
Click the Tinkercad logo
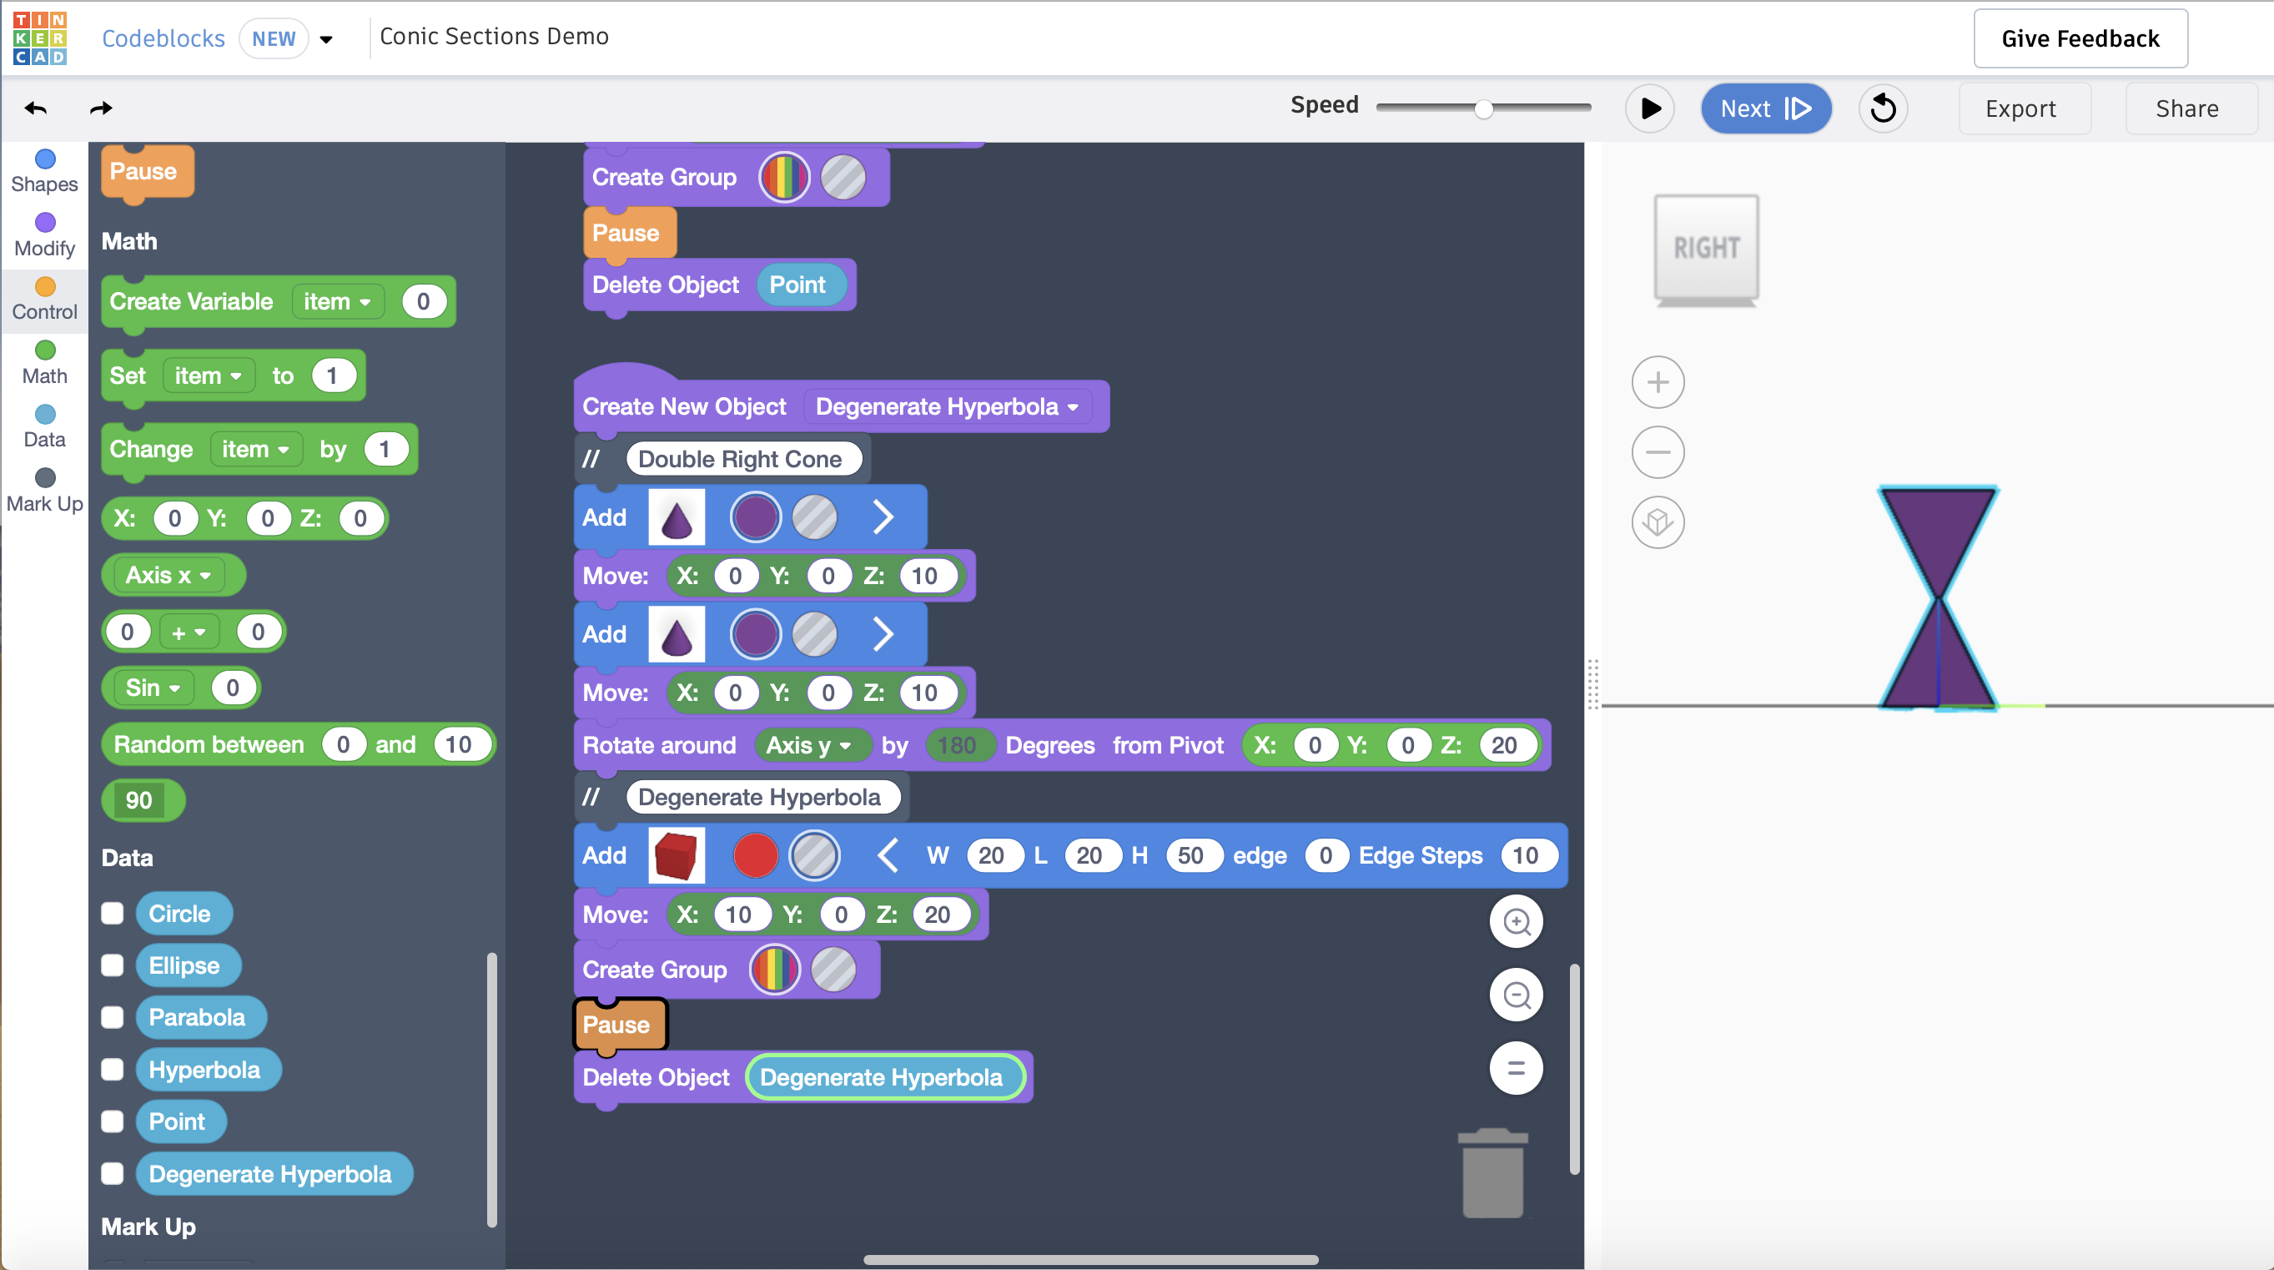[40, 38]
